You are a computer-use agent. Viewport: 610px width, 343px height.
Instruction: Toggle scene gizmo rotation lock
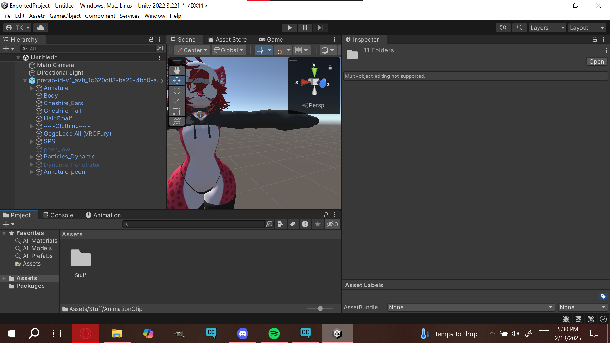pos(330,67)
